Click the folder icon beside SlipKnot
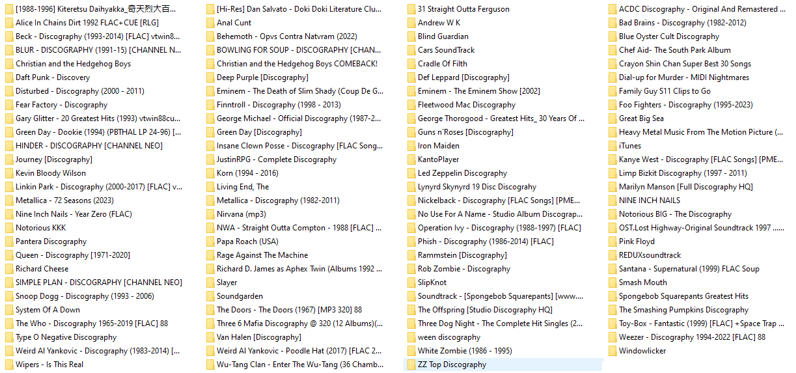Image resolution: width=796 pixels, height=373 pixels. 411,283
